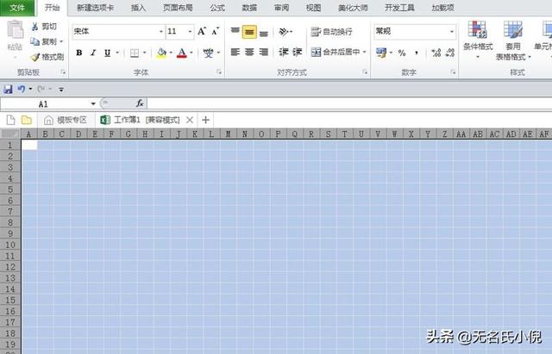Click the yellow fill color bucket
Screen dimensions: 552x354
pyautogui.click(x=160, y=53)
